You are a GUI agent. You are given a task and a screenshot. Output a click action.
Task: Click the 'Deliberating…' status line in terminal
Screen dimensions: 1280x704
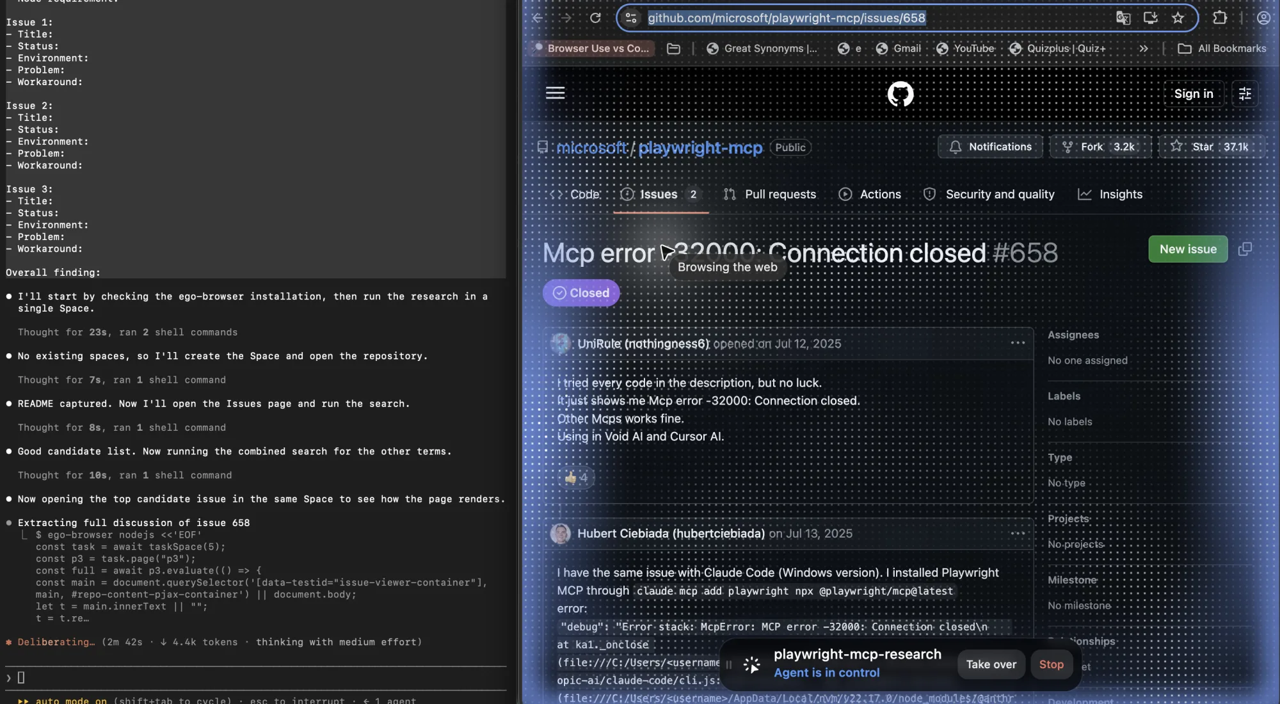coord(214,643)
